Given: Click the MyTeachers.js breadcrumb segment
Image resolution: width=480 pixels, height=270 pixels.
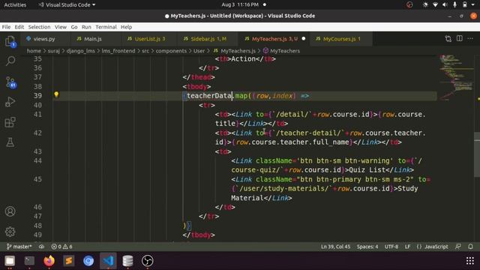Looking at the screenshot, I should (x=238, y=51).
